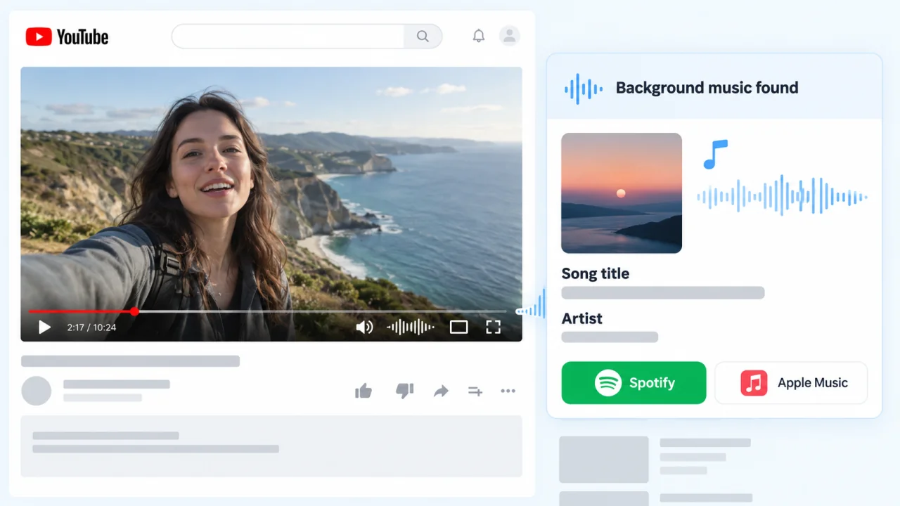Image resolution: width=900 pixels, height=506 pixels.
Task: Click the song waveform next to album cover
Action: [x=782, y=196]
